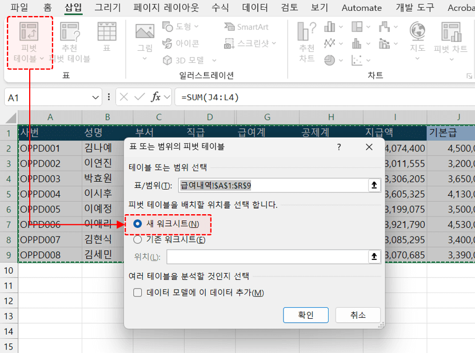
Task: Click dialog help question mark
Action: click(x=339, y=147)
